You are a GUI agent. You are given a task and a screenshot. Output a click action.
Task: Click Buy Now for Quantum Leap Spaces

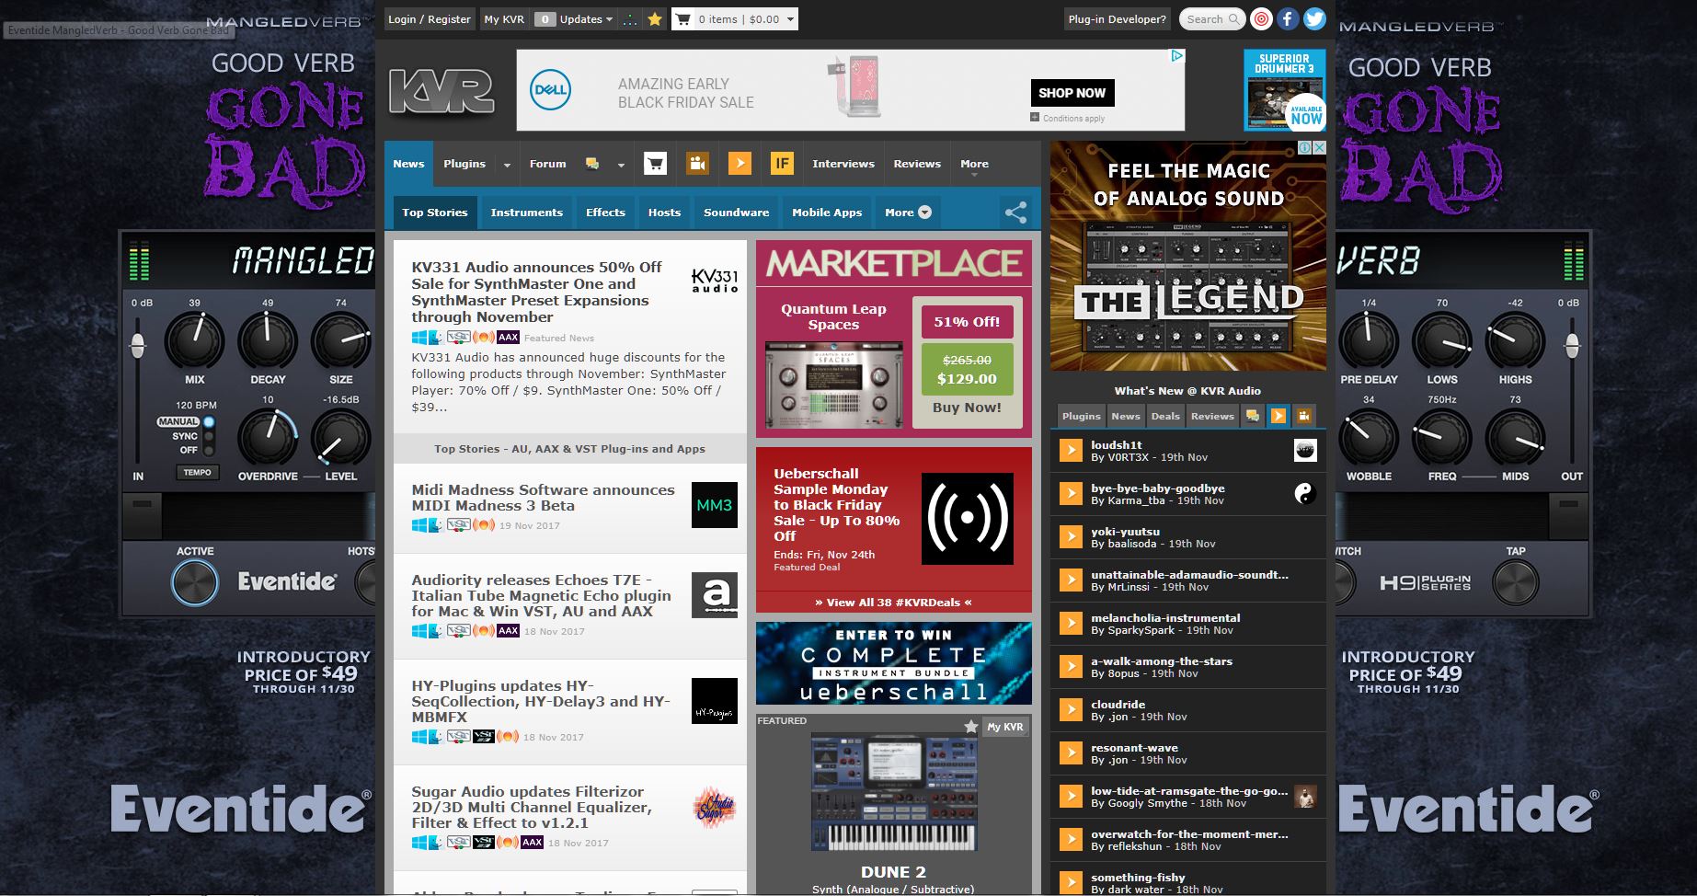966,408
